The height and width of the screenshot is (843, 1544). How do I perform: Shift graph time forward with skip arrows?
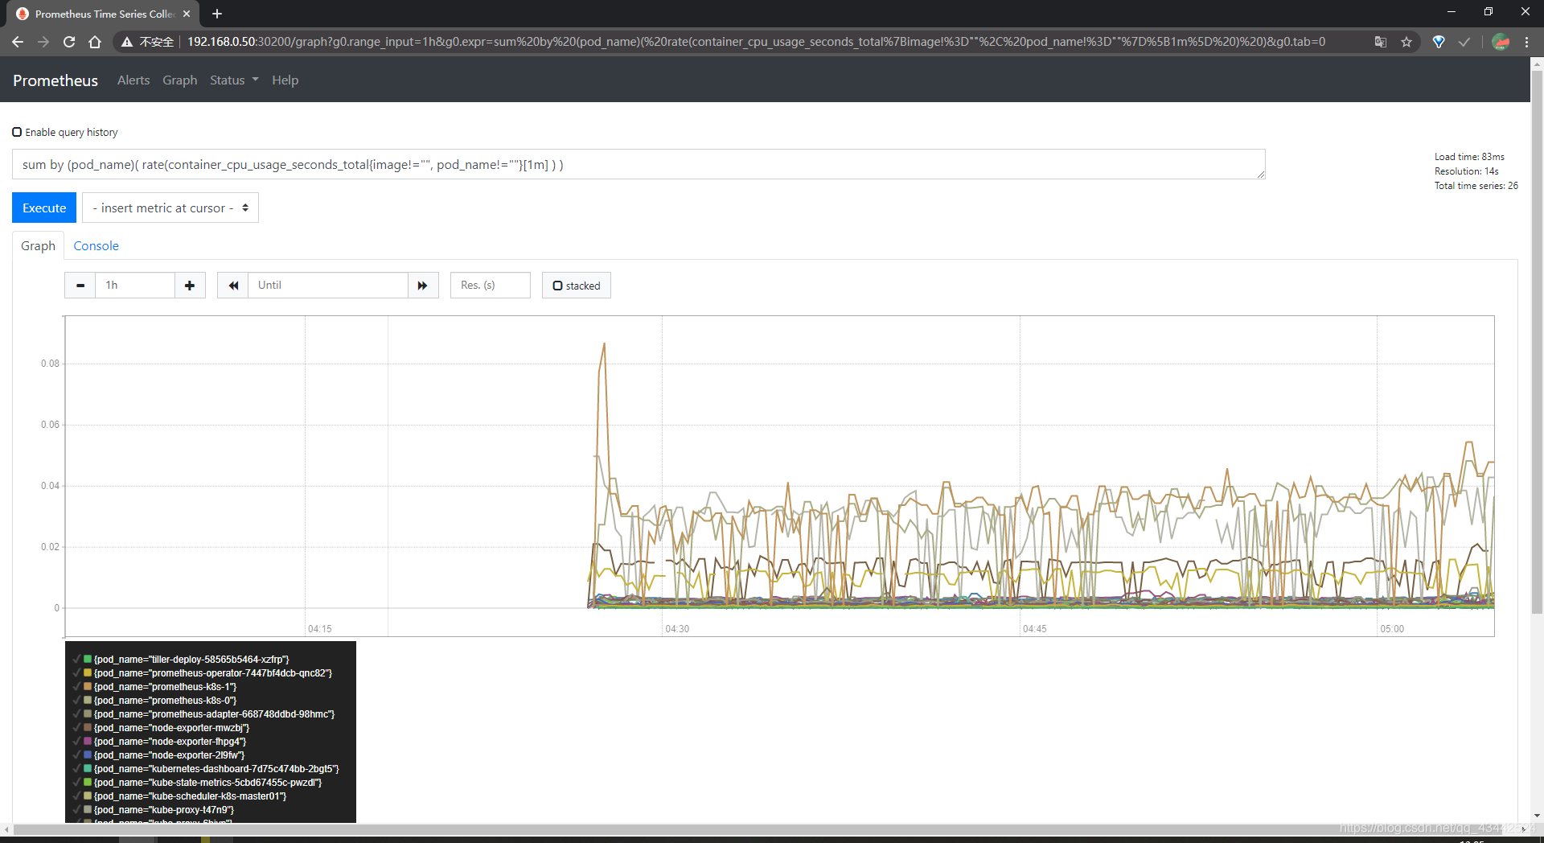coord(423,285)
